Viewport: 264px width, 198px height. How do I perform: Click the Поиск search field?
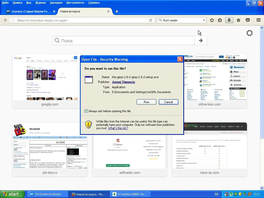[x=123, y=40]
